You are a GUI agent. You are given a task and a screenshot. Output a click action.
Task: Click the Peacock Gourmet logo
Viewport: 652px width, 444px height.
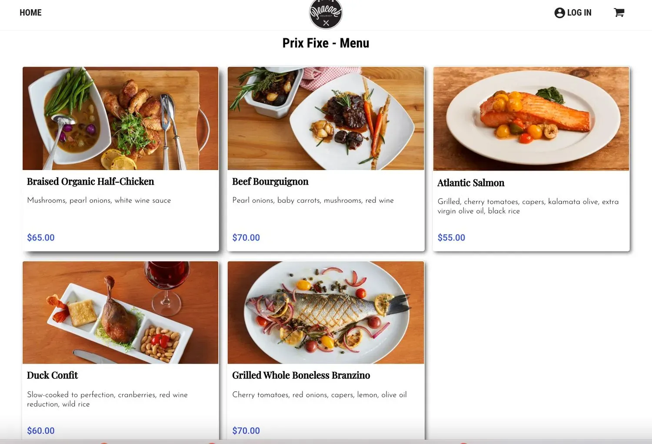pos(326,14)
